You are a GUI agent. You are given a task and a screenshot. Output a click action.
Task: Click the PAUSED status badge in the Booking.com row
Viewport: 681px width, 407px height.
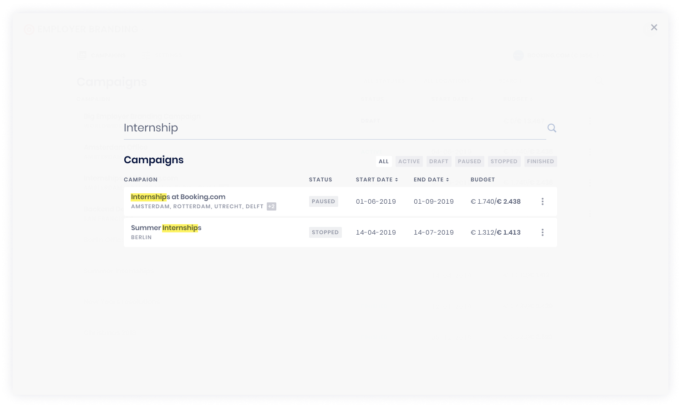coord(323,201)
